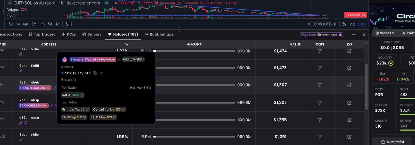Set chart range to 1m
Screen dimensions: 415x145
coord(42,24)
